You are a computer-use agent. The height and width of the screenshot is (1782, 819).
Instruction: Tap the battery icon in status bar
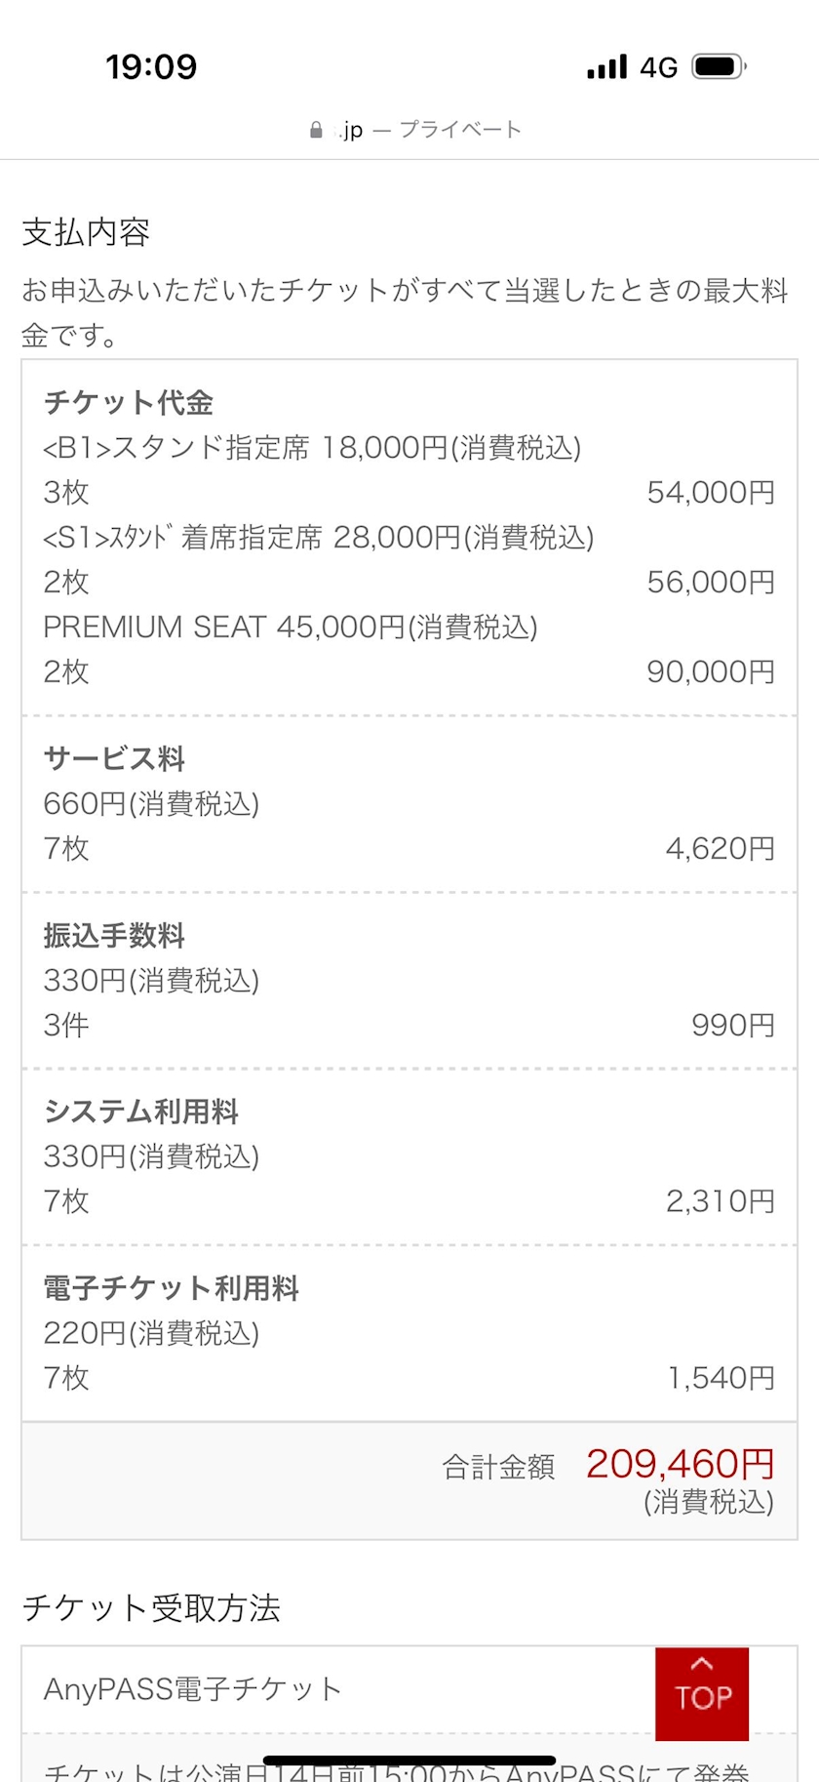[719, 66]
